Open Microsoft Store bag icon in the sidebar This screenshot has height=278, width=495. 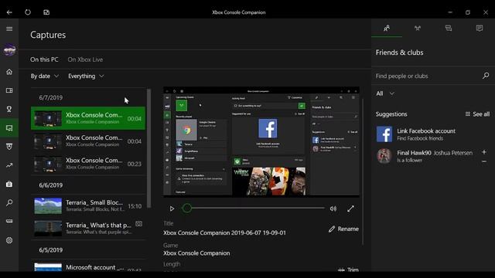coord(9,184)
